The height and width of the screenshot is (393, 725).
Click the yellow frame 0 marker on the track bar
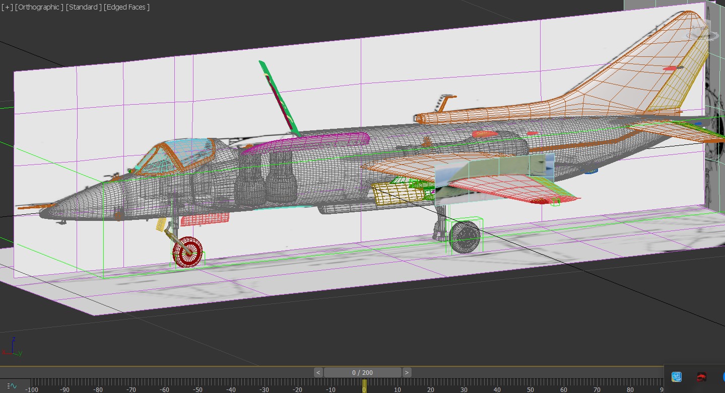pyautogui.click(x=364, y=386)
